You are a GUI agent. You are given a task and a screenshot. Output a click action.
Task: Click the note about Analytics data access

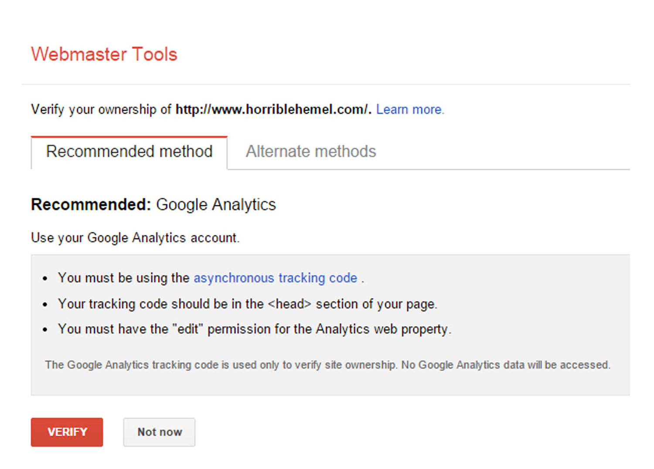click(327, 365)
